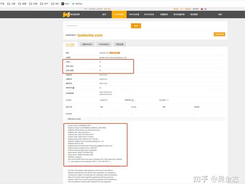Click the red Chinese flag language icon
245x184 pixels.
(202, 9)
